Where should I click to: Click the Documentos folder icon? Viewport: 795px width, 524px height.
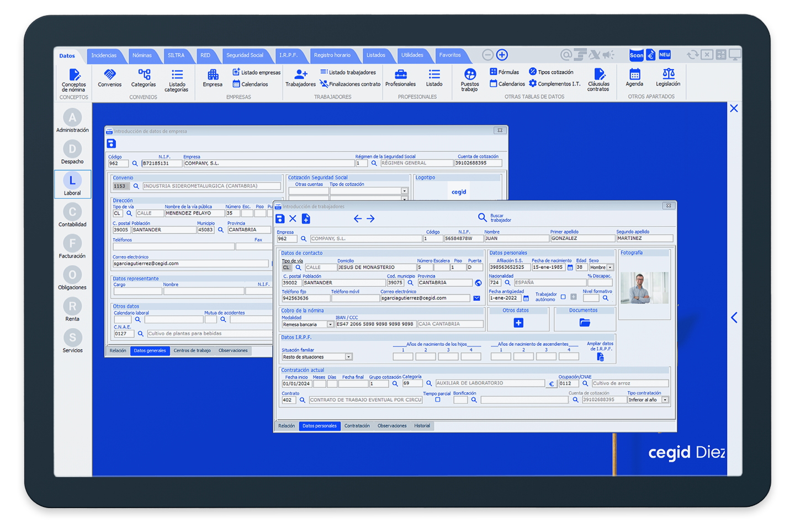point(585,323)
